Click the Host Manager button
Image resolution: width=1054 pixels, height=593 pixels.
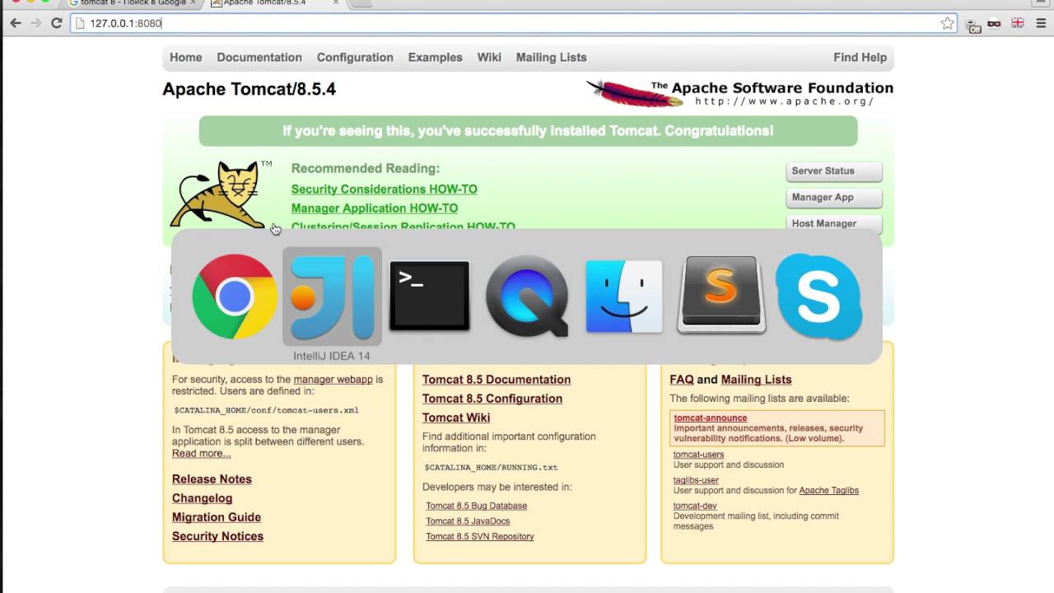pos(834,224)
